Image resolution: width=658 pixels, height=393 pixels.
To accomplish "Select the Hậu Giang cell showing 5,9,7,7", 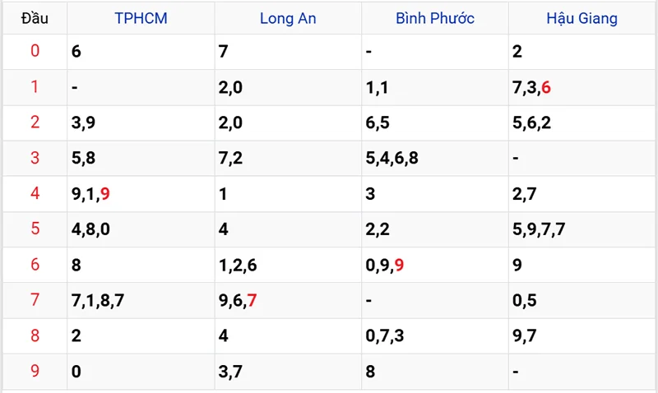I will click(539, 229).
